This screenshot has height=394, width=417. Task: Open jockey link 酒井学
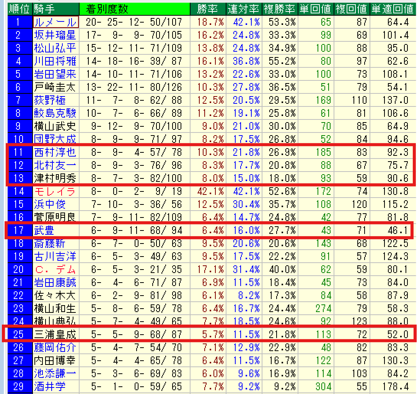[49, 387]
